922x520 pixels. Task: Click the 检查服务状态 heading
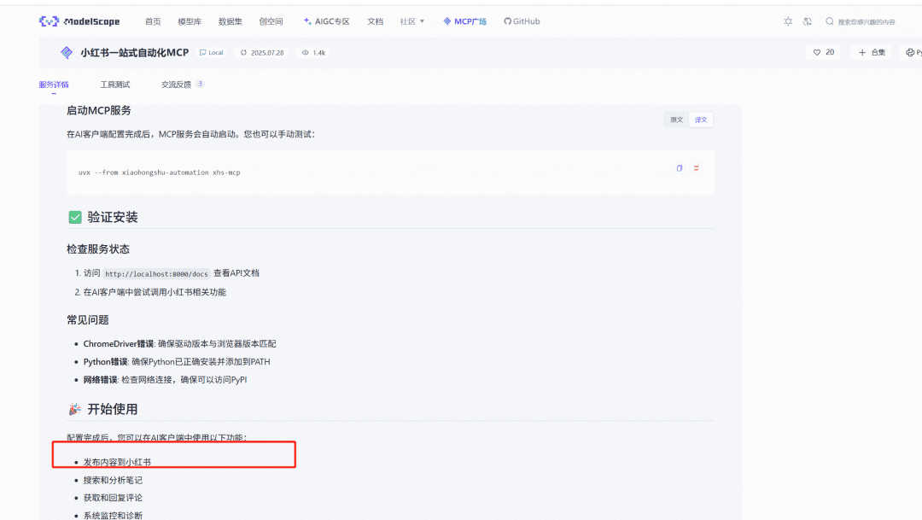point(98,249)
